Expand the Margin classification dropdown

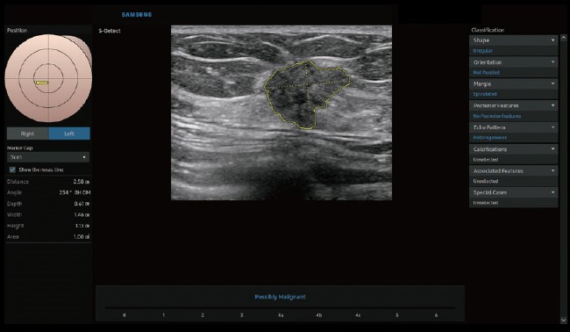click(x=513, y=83)
